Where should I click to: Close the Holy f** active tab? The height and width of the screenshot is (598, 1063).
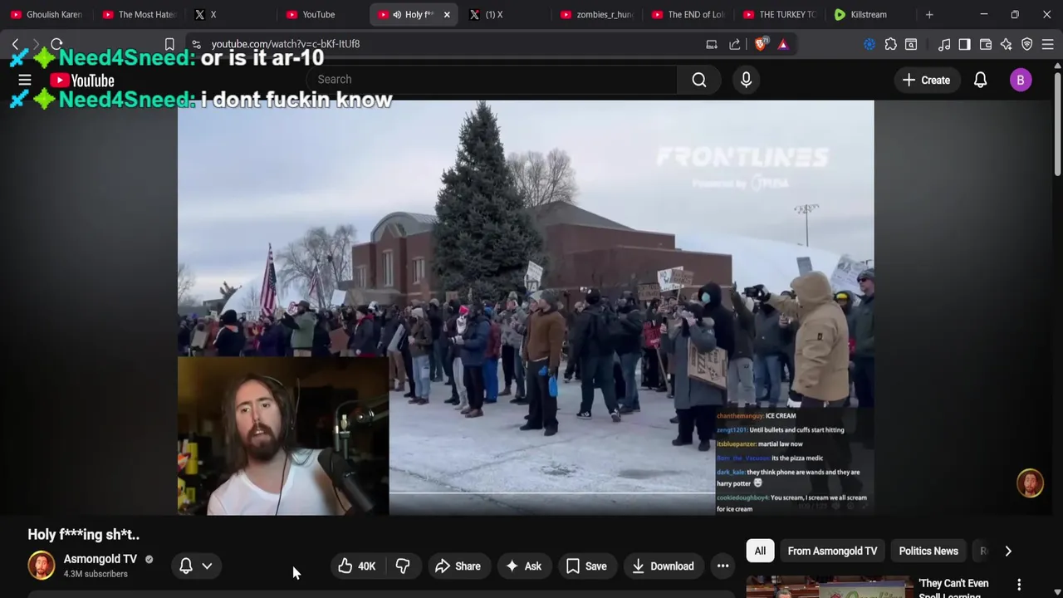[447, 14]
